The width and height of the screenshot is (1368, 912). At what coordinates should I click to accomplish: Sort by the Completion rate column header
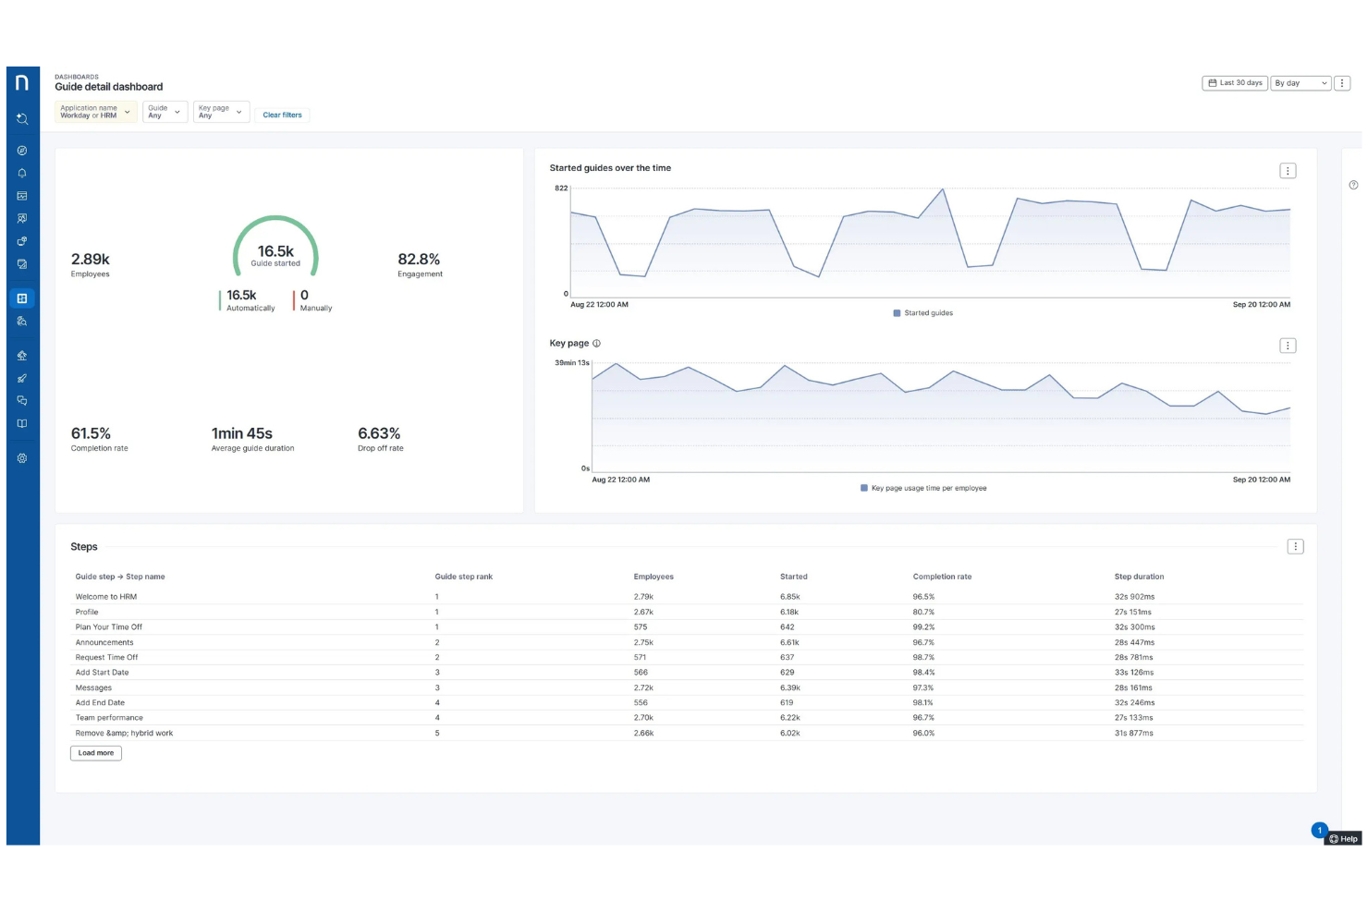(x=942, y=577)
